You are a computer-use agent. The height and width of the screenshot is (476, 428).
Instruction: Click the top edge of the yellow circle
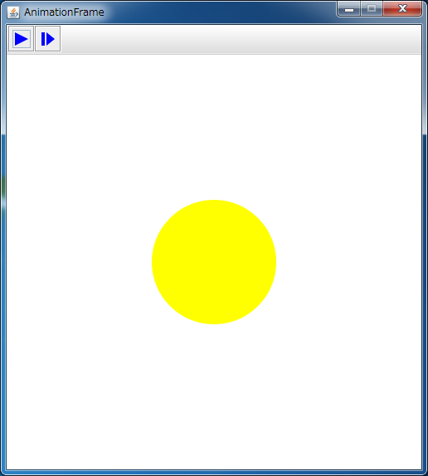click(214, 201)
